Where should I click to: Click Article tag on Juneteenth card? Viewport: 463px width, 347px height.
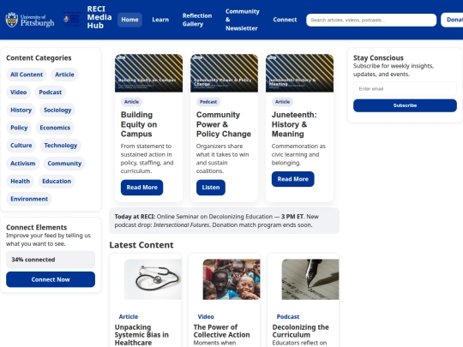click(x=282, y=102)
